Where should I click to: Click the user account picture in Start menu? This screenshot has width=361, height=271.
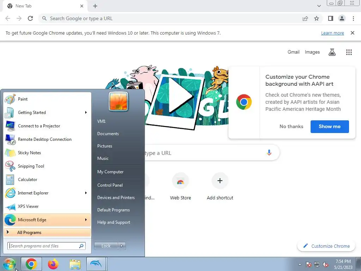(x=118, y=101)
